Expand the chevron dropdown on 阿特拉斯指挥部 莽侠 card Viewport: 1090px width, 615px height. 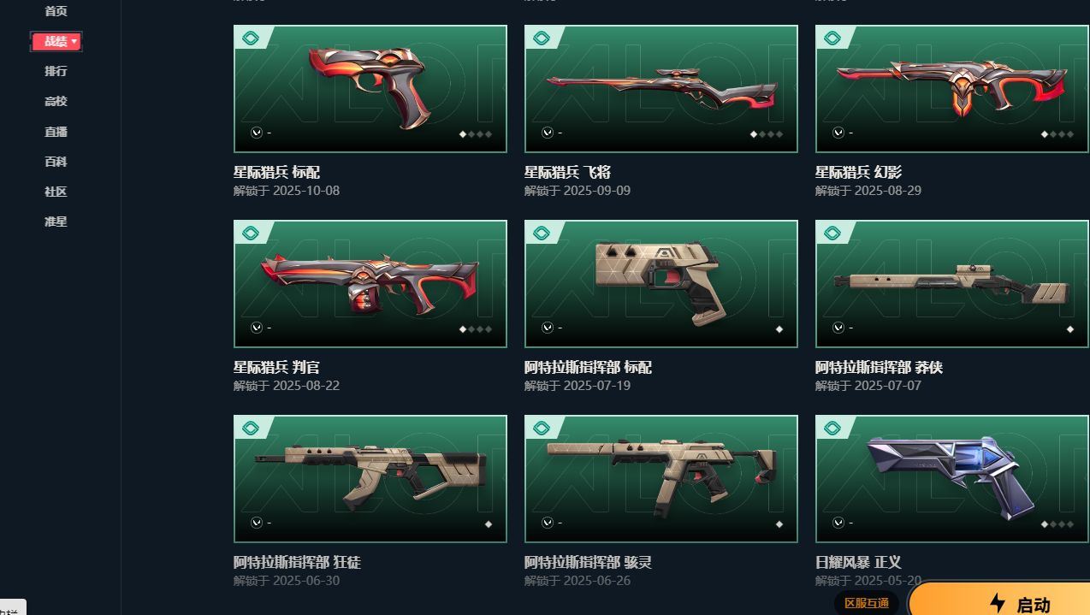(838, 328)
